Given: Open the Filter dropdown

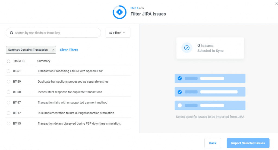Looking at the screenshot, I should [118, 33].
